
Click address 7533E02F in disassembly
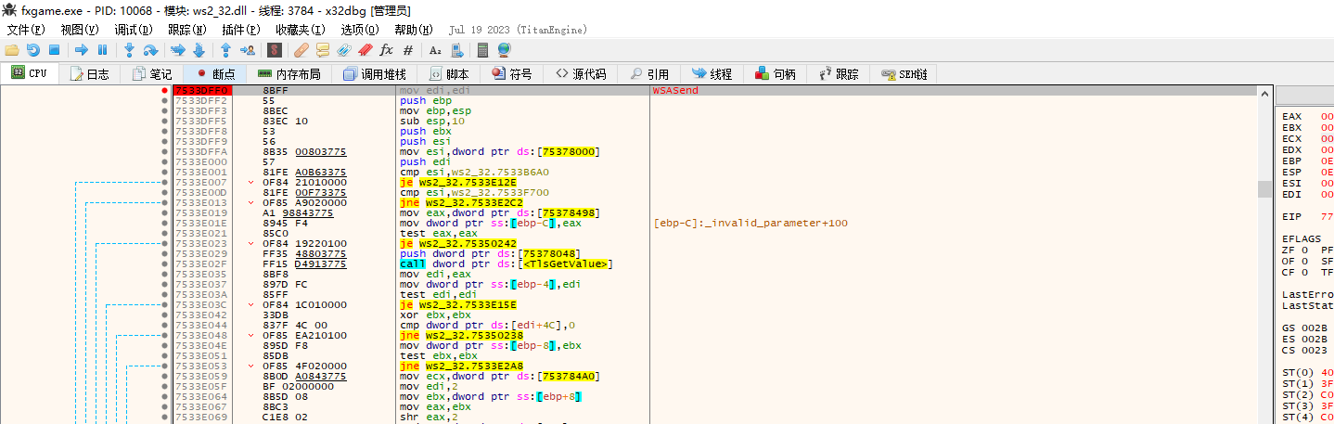coord(200,263)
